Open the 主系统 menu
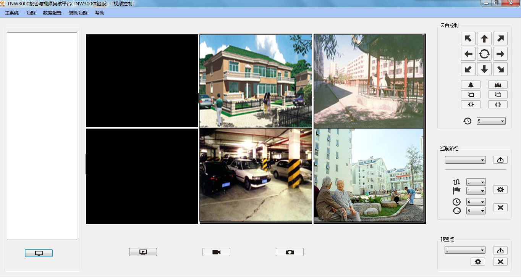The width and height of the screenshot is (521, 277). coord(12,13)
